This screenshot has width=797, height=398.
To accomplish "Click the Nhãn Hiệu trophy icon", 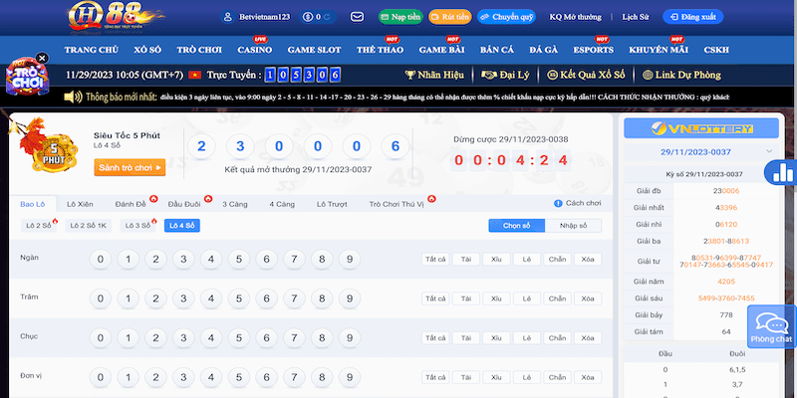I will 411,75.
